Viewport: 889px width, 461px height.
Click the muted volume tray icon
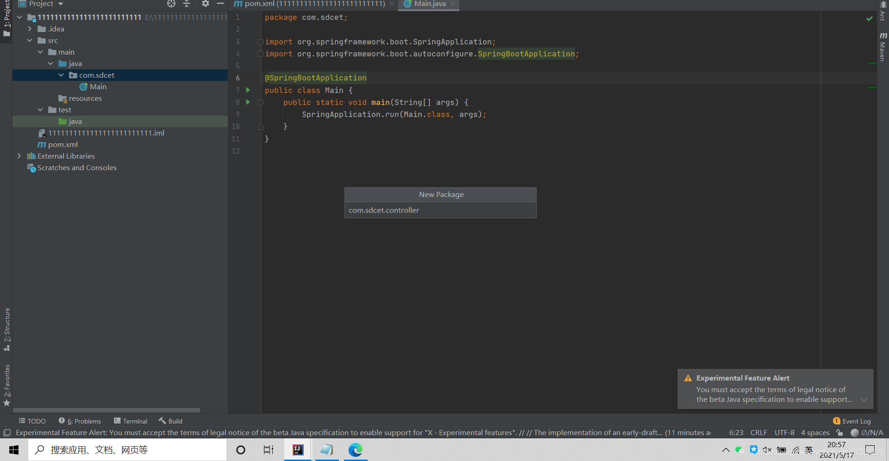click(x=767, y=450)
